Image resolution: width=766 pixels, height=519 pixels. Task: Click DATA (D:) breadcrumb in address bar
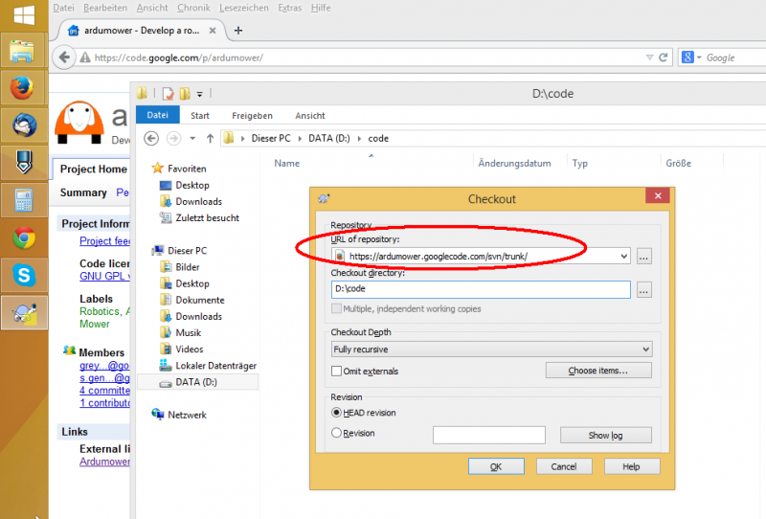[328, 138]
